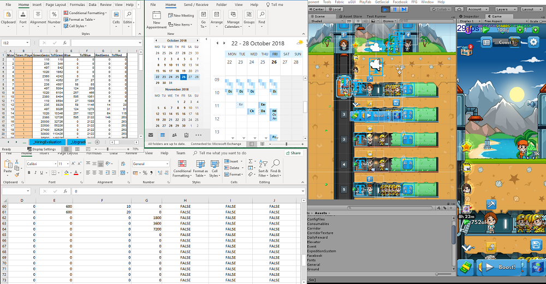Click Find & Select magnifier in bottom Excel
Viewport: 546px width, 284px height.
[275, 168]
